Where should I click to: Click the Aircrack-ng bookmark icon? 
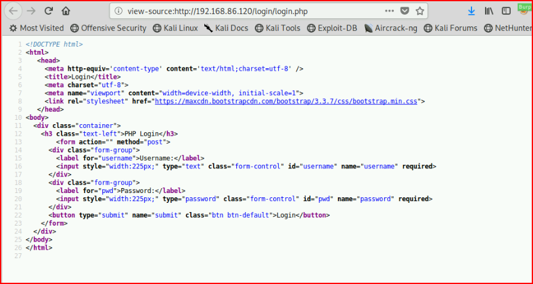[369, 28]
